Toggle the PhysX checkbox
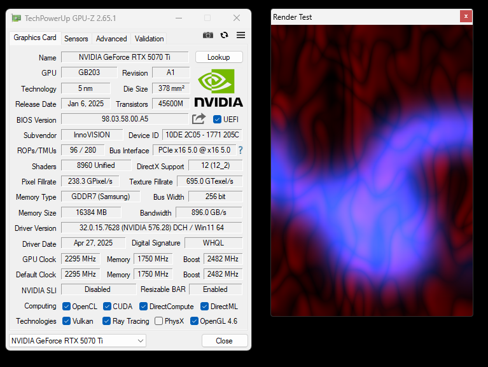This screenshot has height=367, width=488. tap(158, 321)
